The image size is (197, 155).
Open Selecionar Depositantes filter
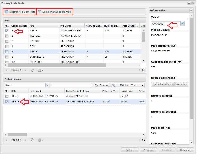tap(54, 12)
